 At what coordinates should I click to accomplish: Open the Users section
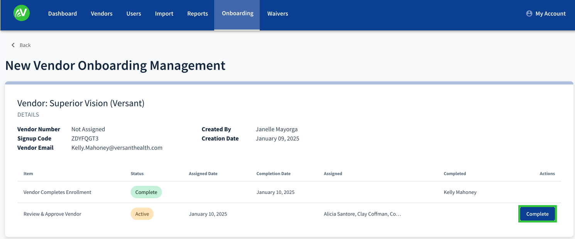click(134, 13)
